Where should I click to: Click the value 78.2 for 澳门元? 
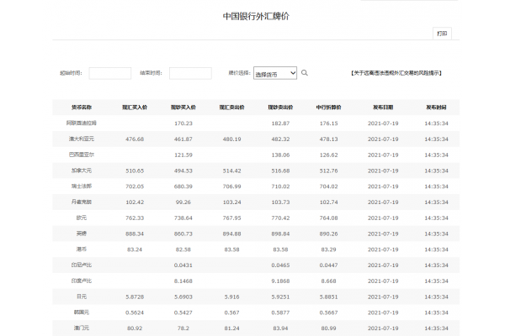pyautogui.click(x=183, y=328)
